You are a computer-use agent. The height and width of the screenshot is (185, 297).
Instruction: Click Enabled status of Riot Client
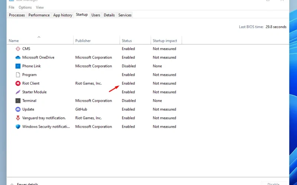coord(128,83)
